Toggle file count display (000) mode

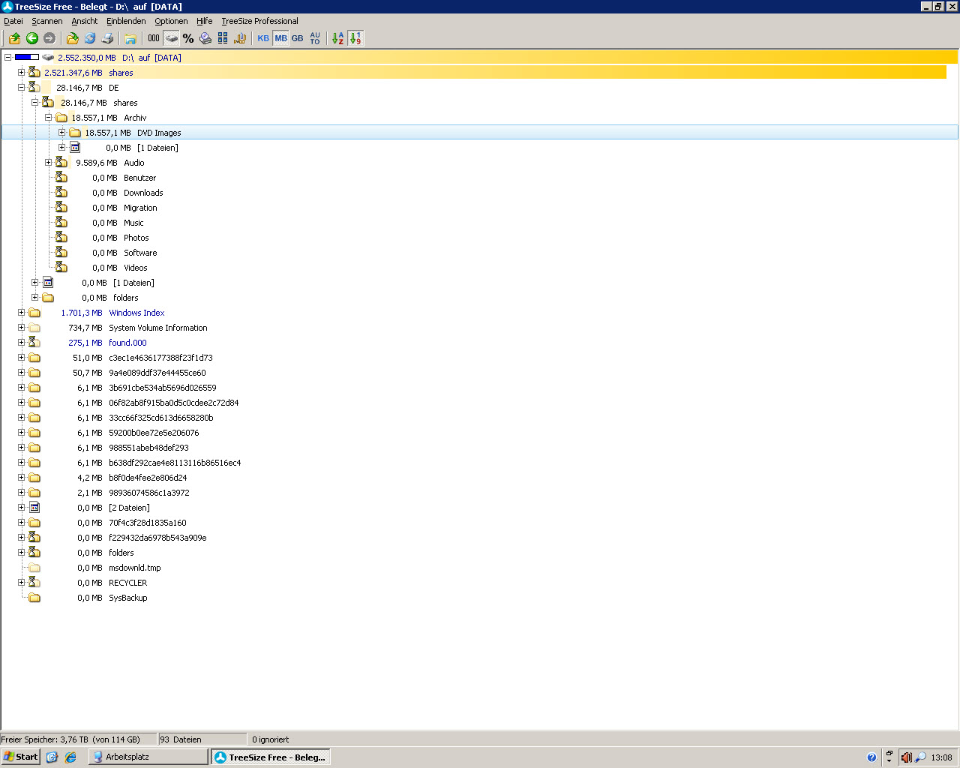tap(154, 38)
